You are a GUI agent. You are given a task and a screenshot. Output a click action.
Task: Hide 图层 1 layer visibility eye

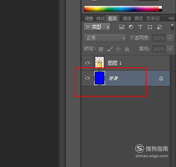point(87,63)
